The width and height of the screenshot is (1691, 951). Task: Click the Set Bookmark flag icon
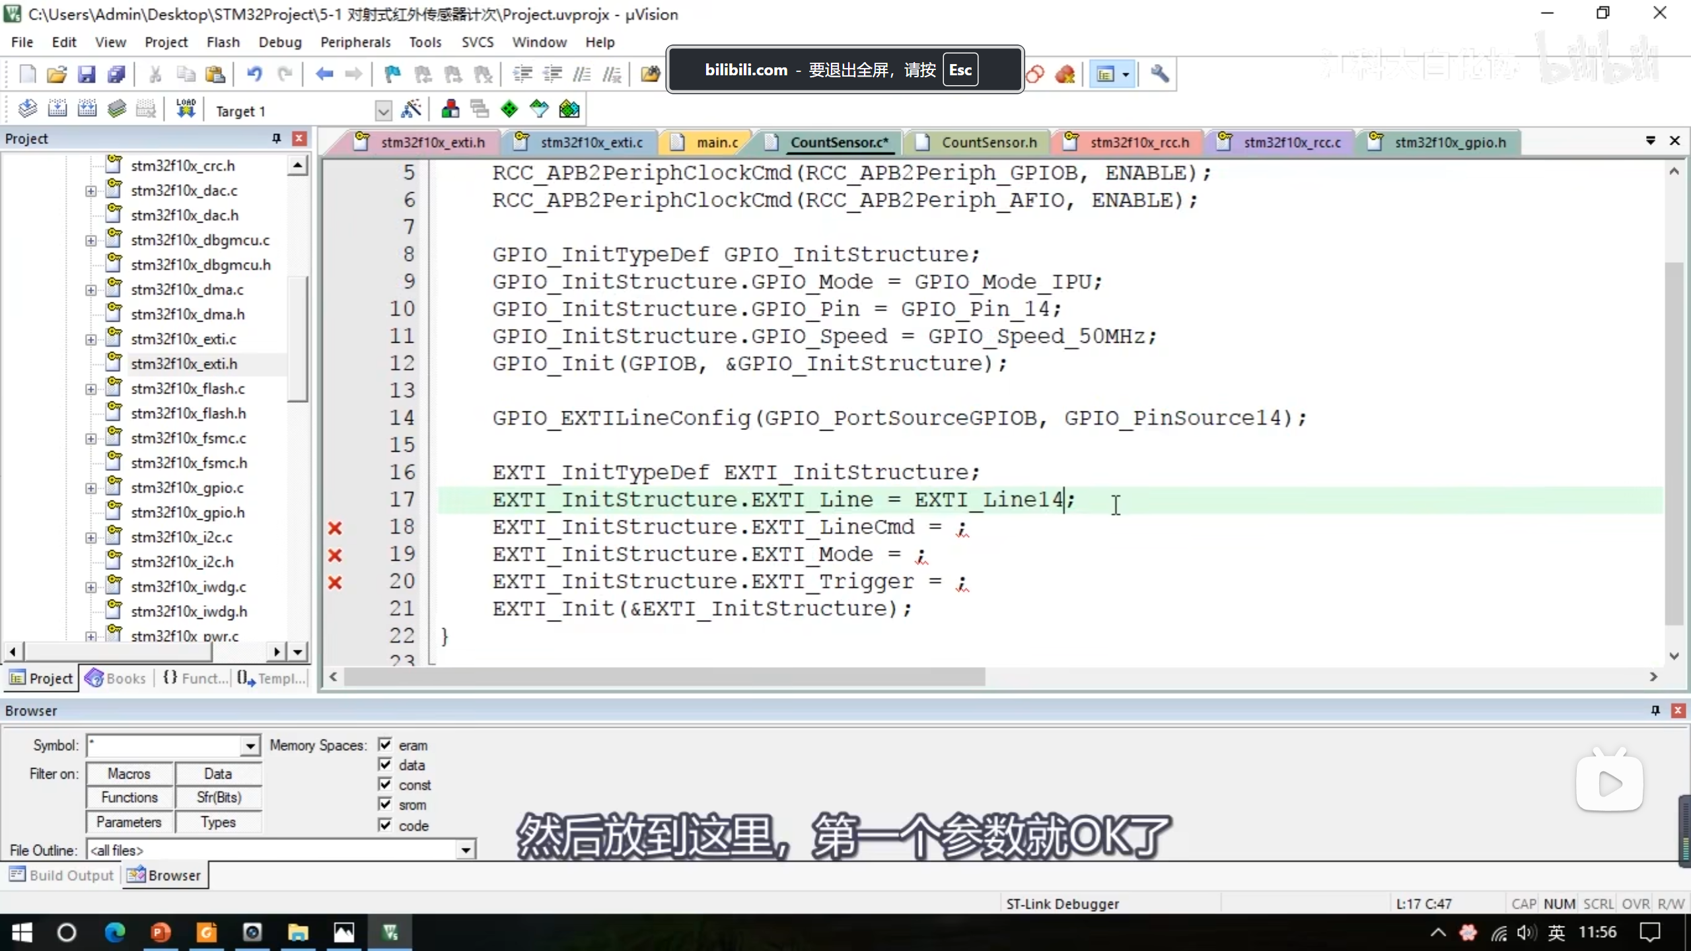pyautogui.click(x=392, y=74)
